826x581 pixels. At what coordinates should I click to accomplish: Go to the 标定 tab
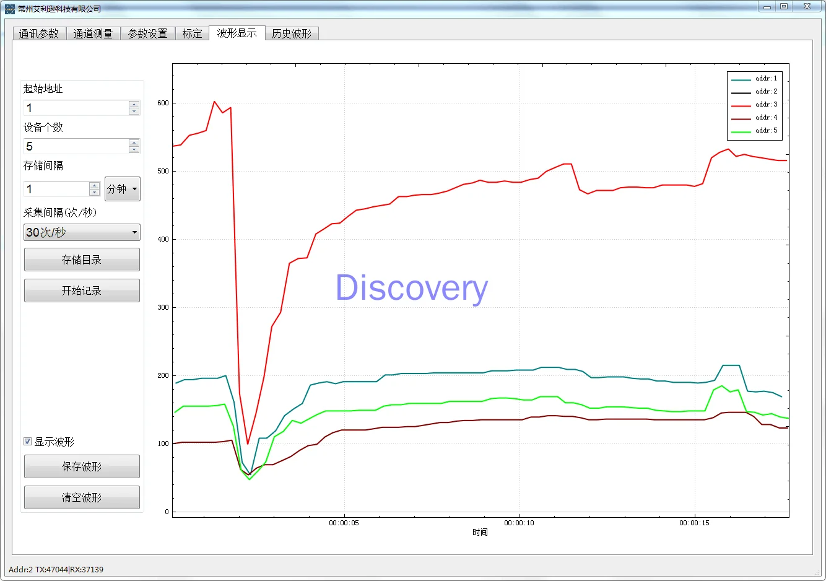tap(192, 33)
